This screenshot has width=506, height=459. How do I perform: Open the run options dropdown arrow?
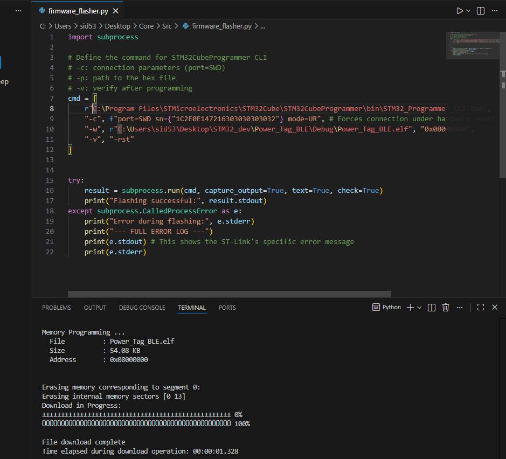click(468, 11)
